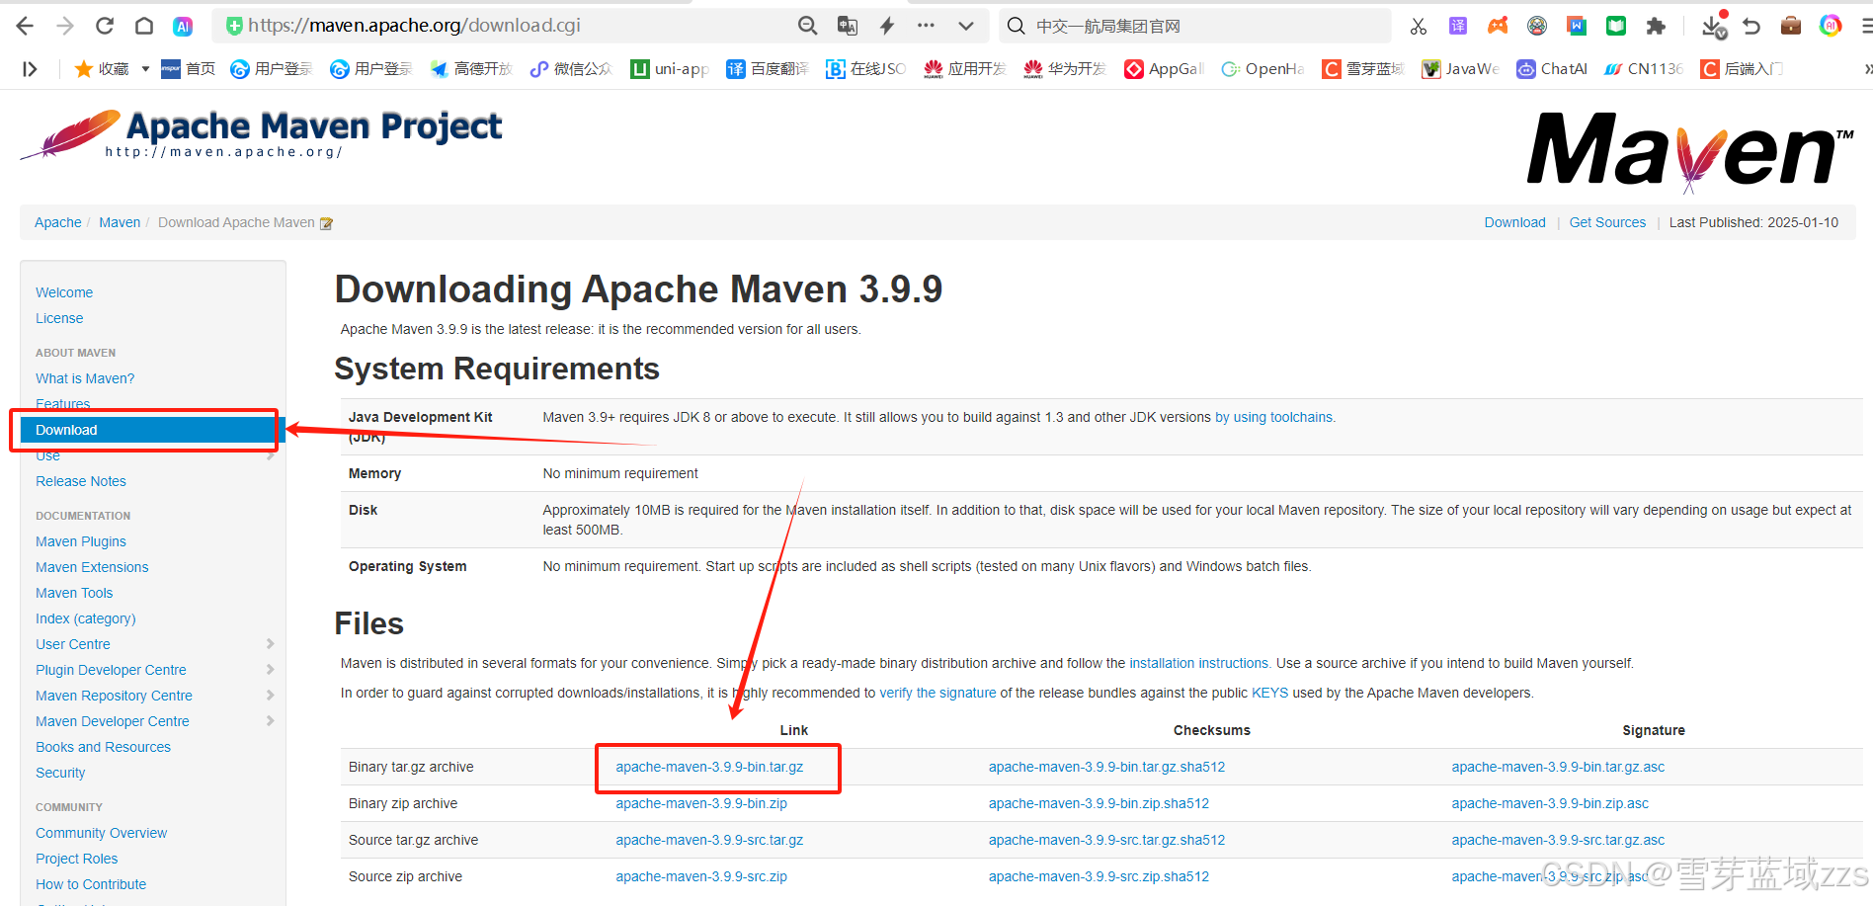Open the page translate icon in address bar

click(x=847, y=26)
